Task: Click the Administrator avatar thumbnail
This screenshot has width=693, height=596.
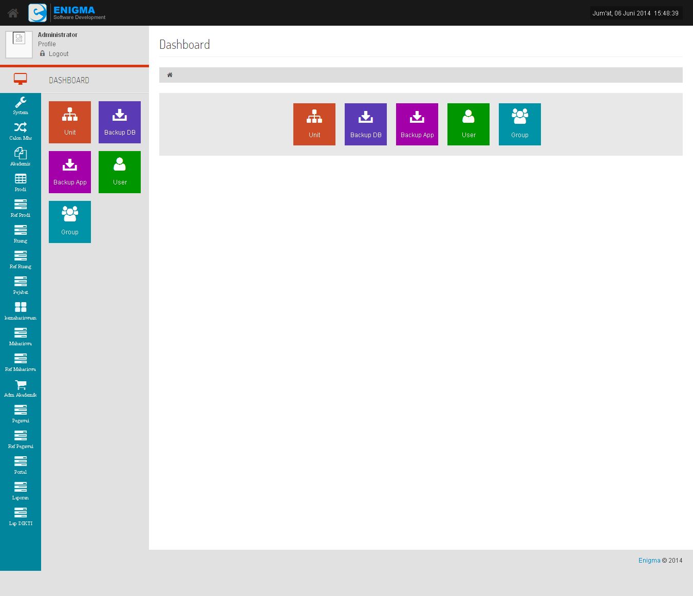Action: [x=19, y=45]
